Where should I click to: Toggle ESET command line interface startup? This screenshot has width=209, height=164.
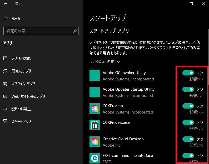(x=188, y=156)
